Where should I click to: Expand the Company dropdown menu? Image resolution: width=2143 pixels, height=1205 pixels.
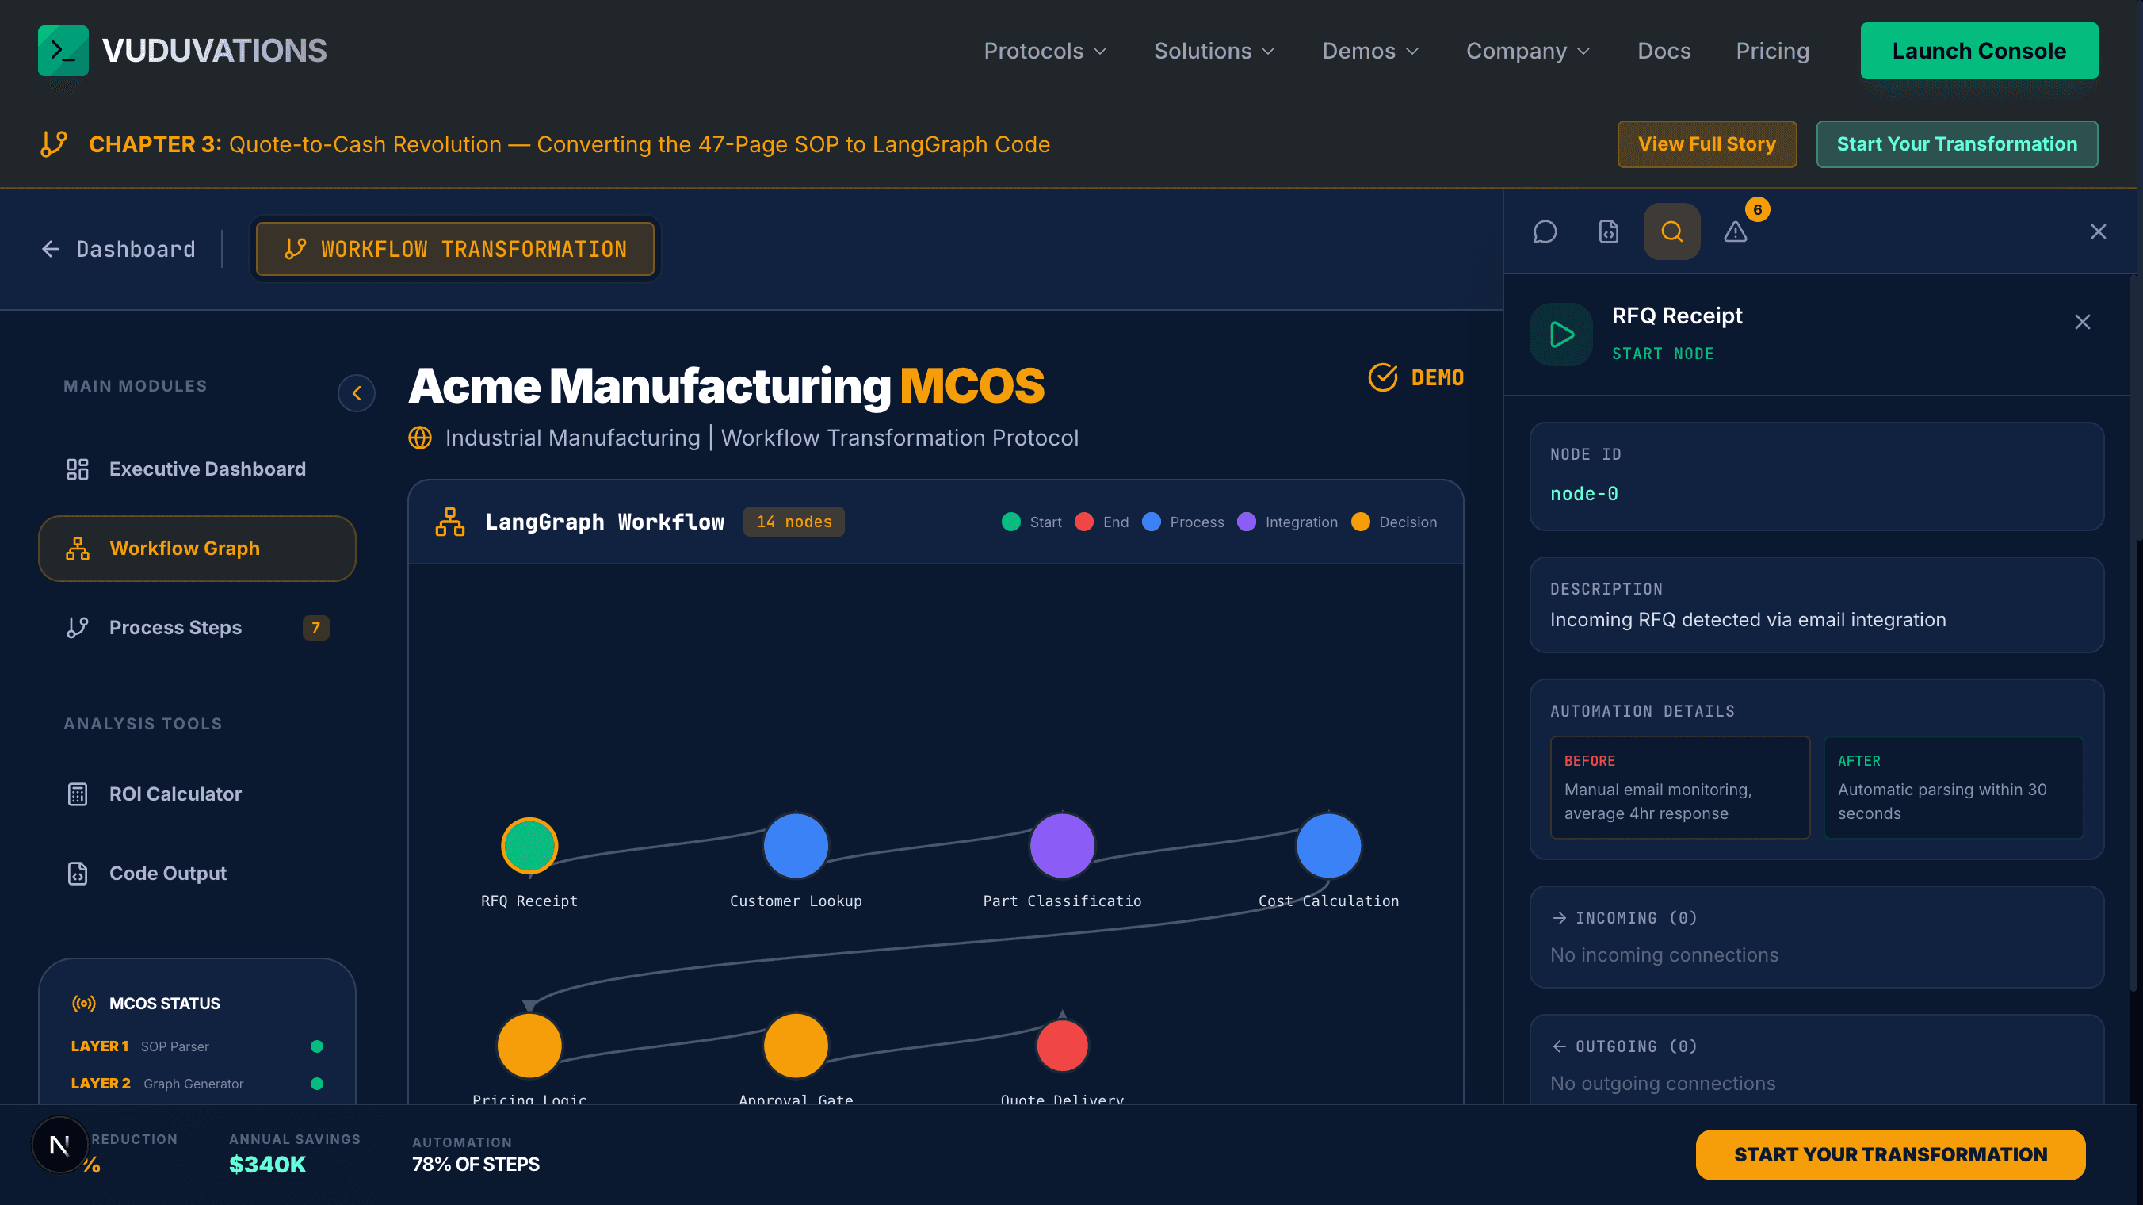pos(1527,51)
